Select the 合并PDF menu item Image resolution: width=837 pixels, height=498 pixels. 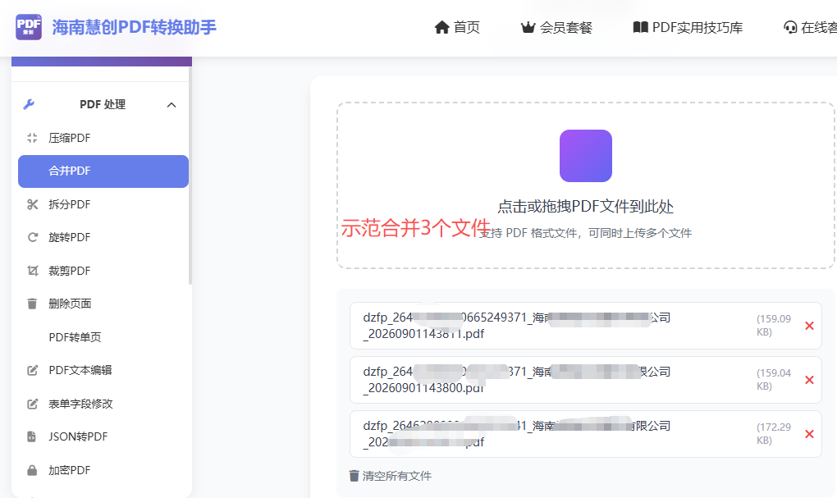103,171
